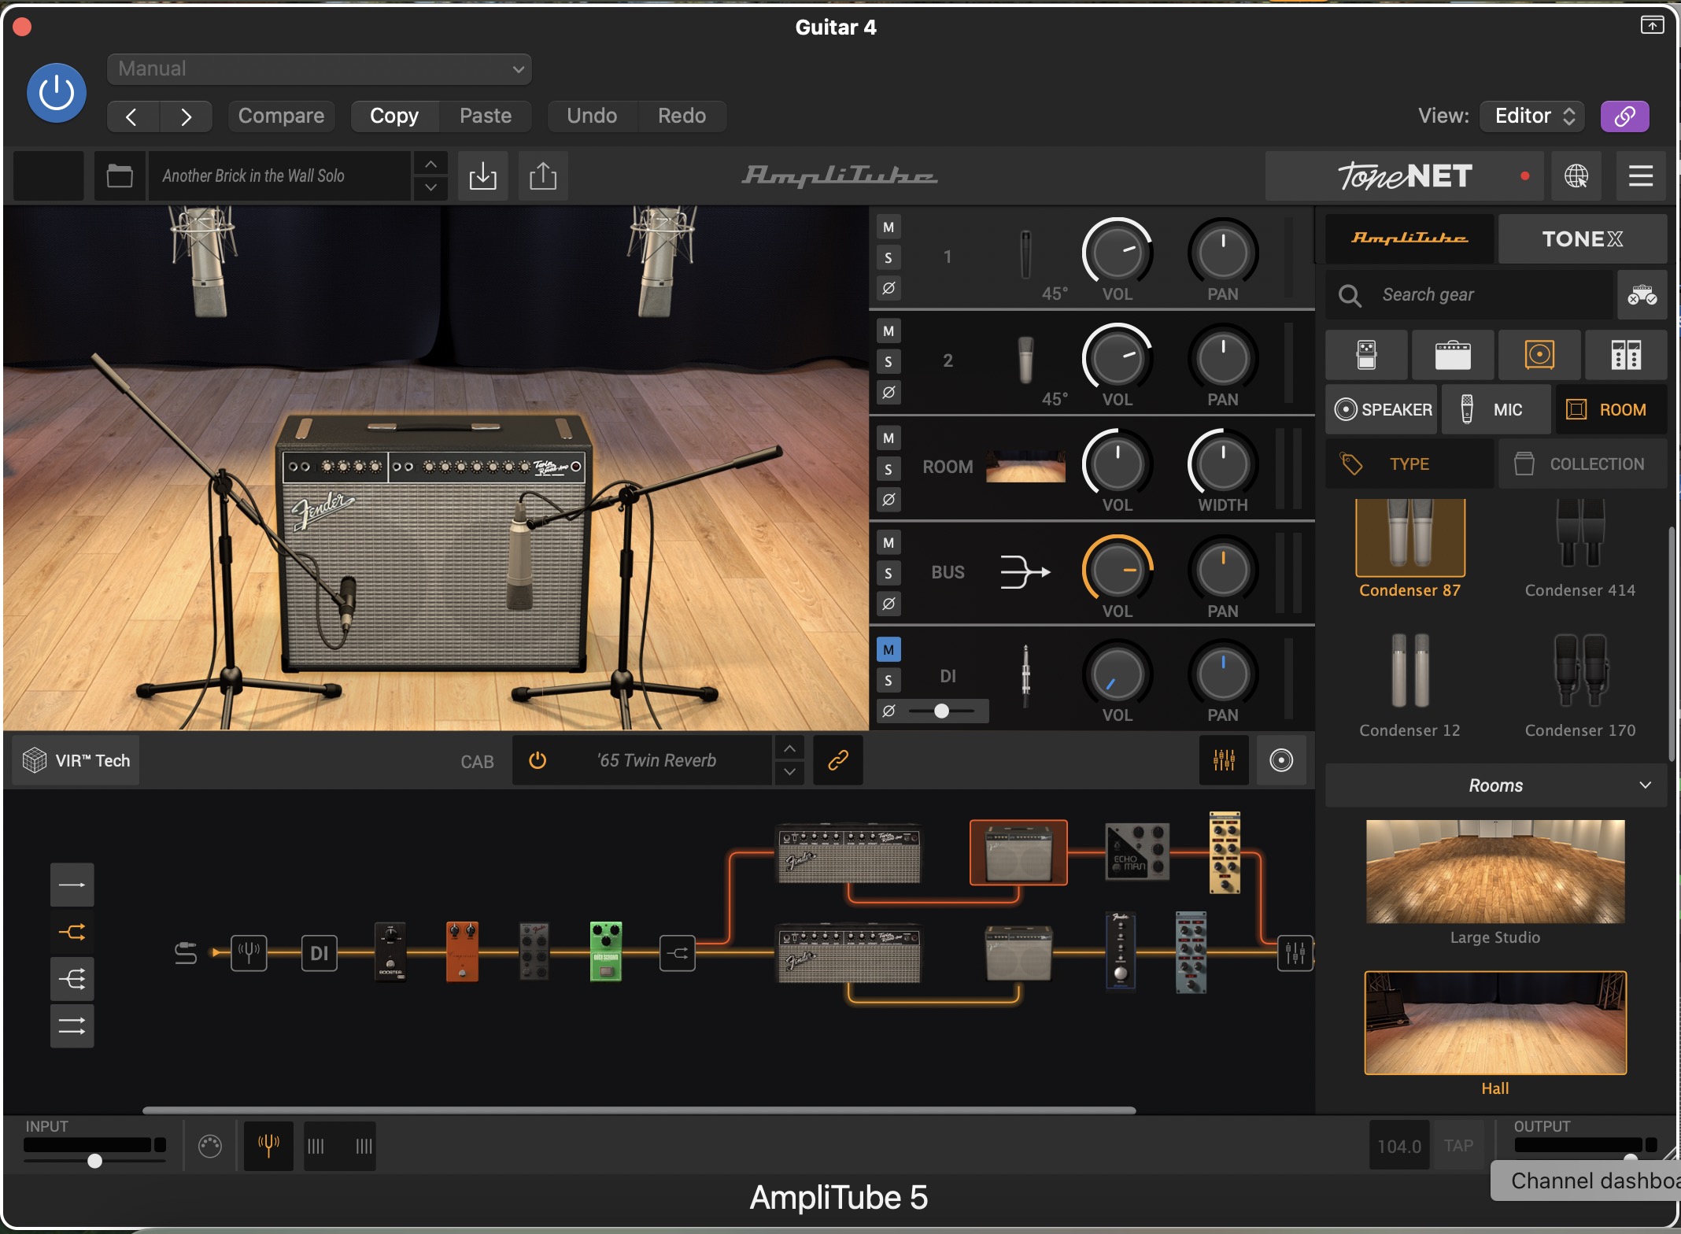Open the ToneNET button
The image size is (1681, 1234).
tap(1405, 175)
